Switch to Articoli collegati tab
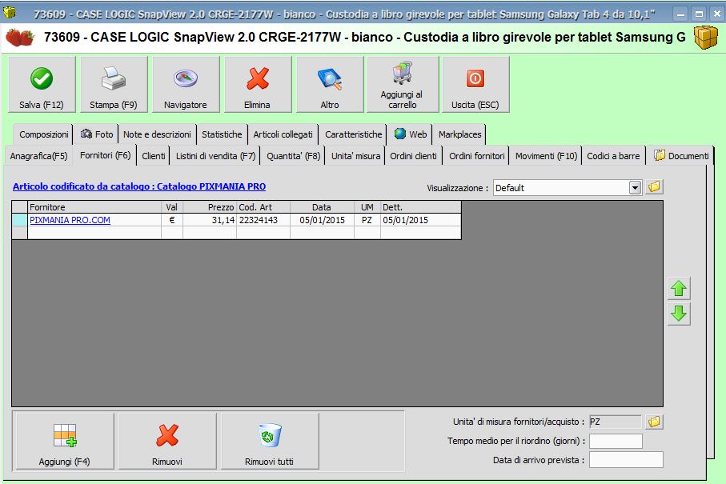Viewport: 726px width, 484px height. [x=283, y=134]
